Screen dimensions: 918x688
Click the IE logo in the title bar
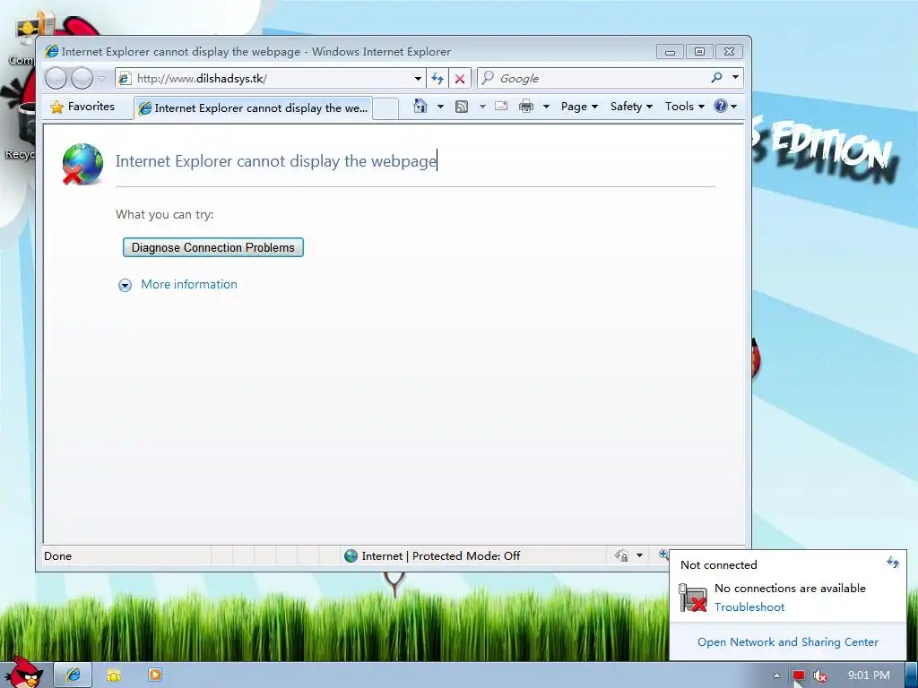click(51, 51)
